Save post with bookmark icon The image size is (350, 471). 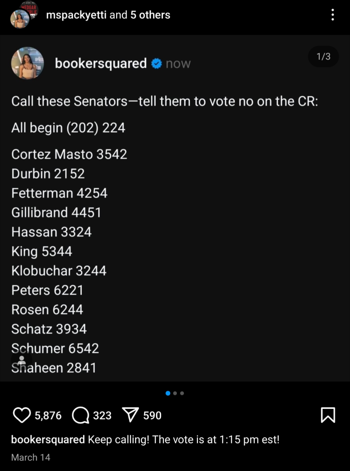click(328, 415)
